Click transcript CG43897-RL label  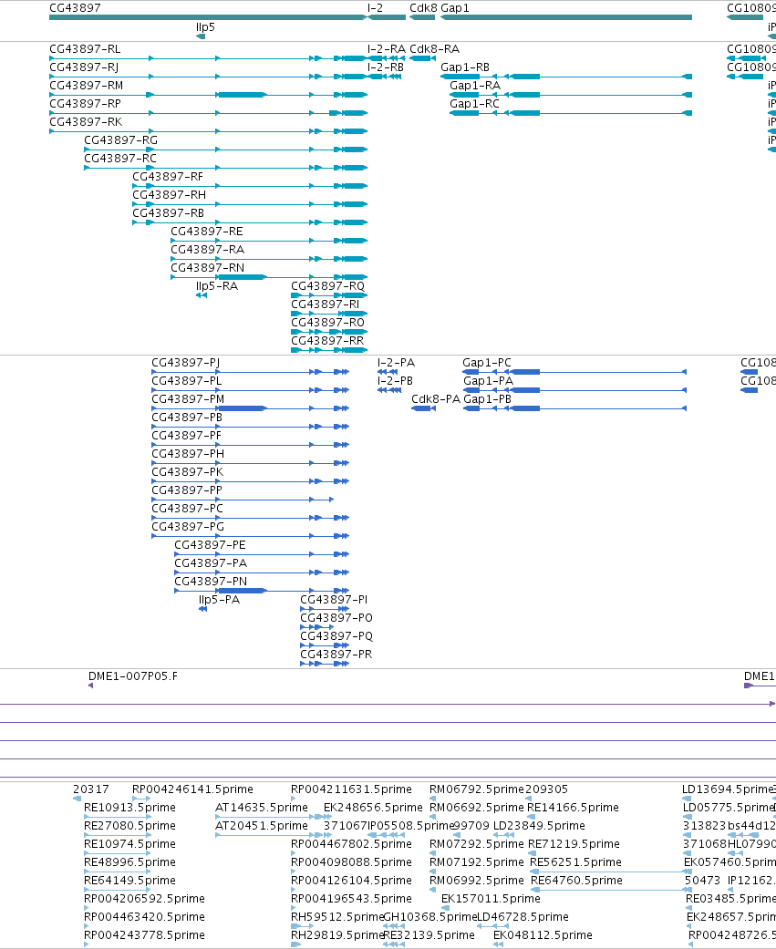85,49
